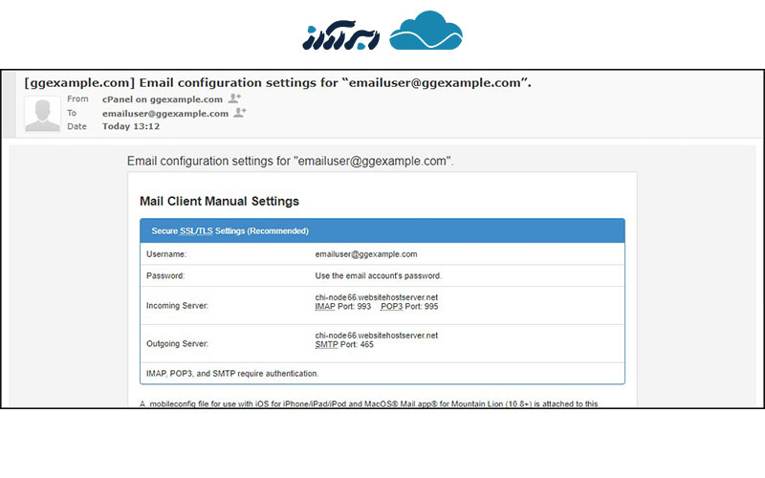Click sender name cPanel on ggexample.com
765x478 pixels.
coord(163,99)
